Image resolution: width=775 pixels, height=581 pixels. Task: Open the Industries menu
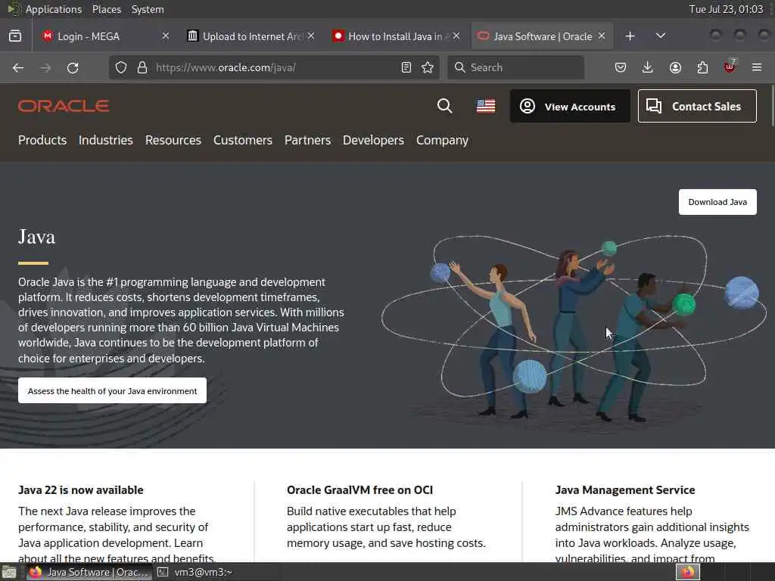106,140
